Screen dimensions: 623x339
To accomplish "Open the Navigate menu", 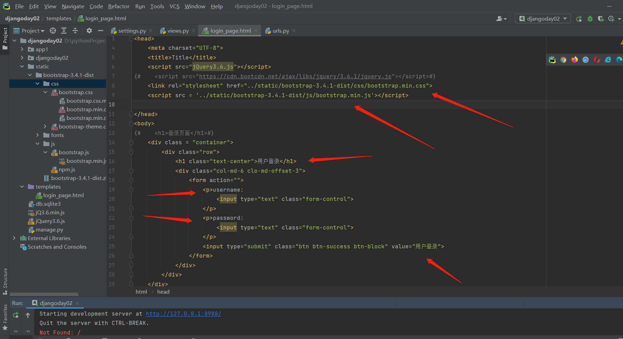I will click(73, 6).
